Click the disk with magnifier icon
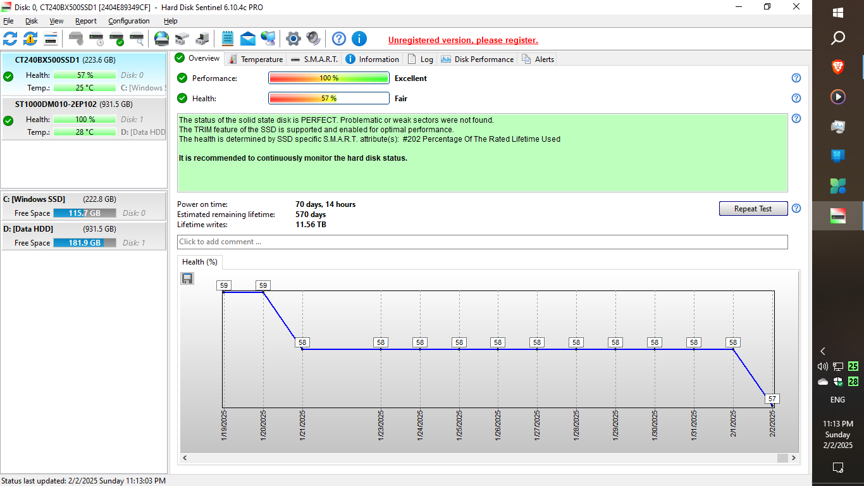 pyautogui.click(x=137, y=39)
